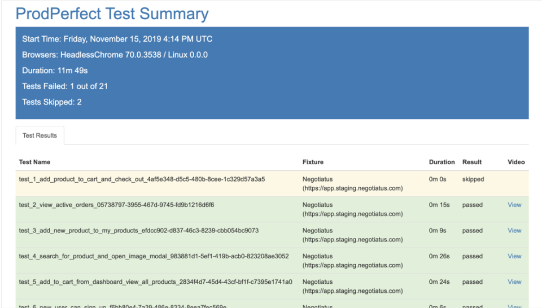Select test_5_add_to_cart_from_dashboard test name
The width and height of the screenshot is (542, 308).
(155, 281)
